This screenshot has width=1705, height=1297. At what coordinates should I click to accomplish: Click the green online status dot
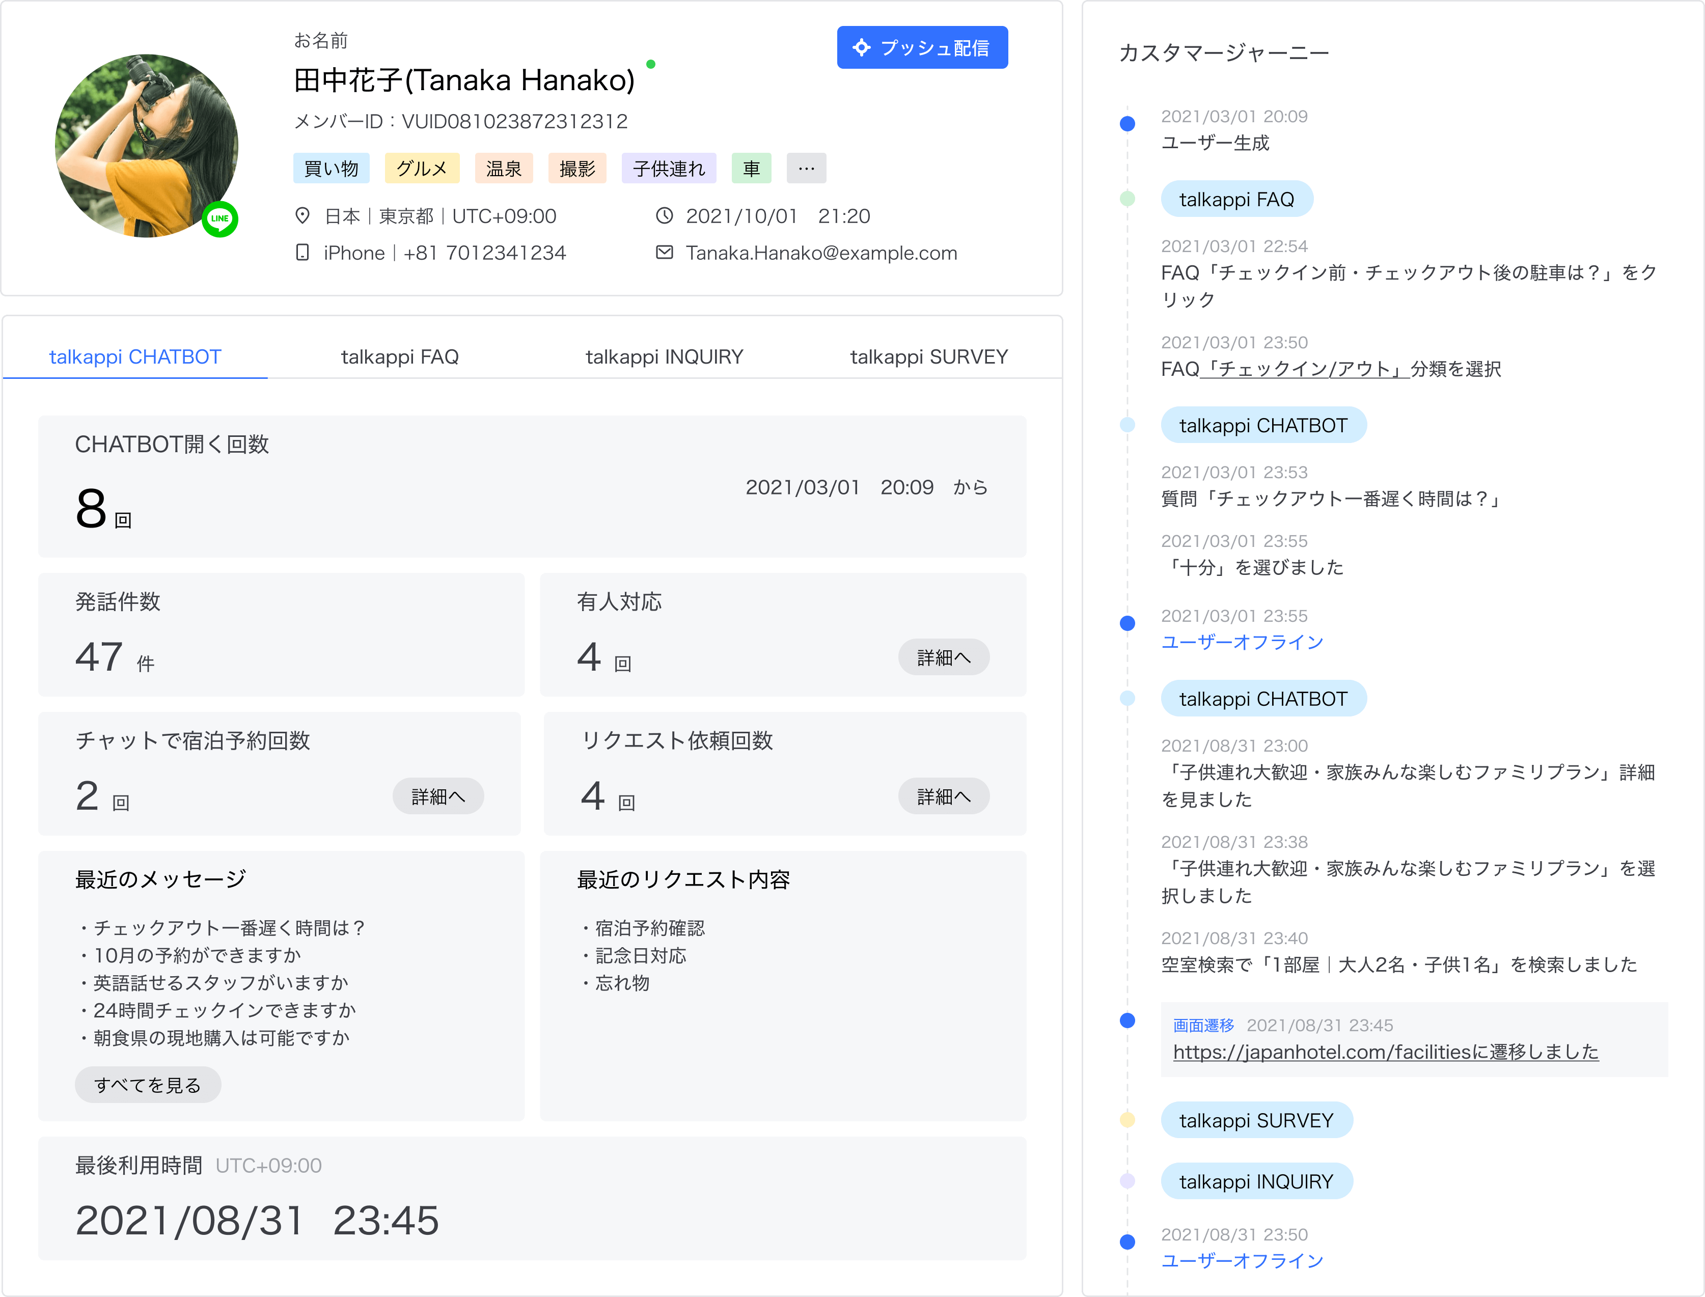click(x=651, y=65)
